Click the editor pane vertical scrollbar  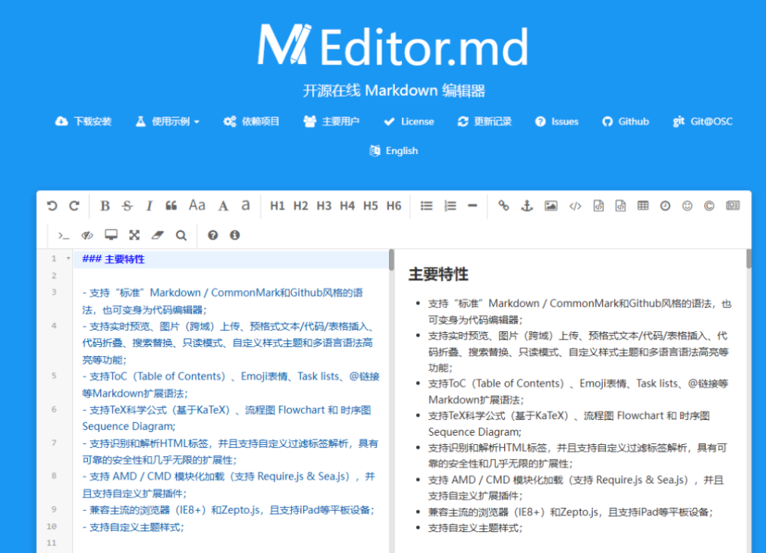[x=391, y=260]
